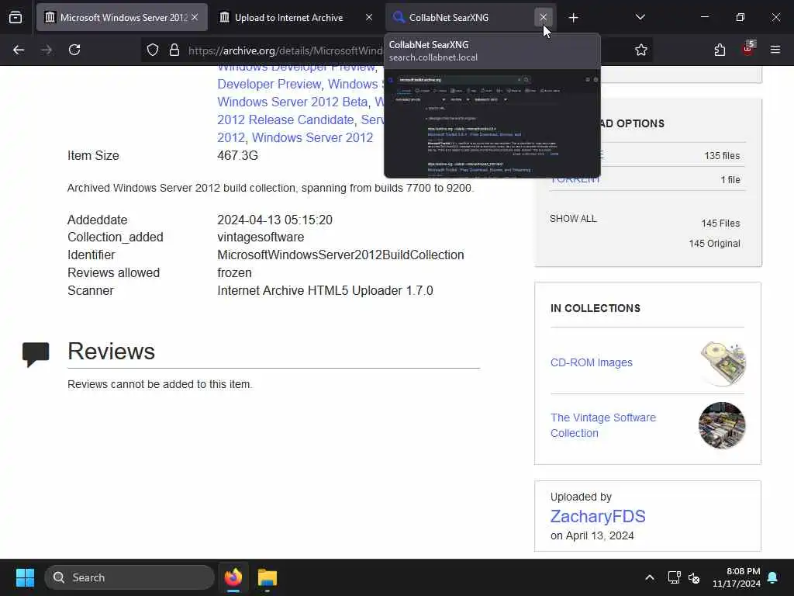The image size is (794, 596).
Task: Click the taskbar Search box
Action: tap(129, 577)
